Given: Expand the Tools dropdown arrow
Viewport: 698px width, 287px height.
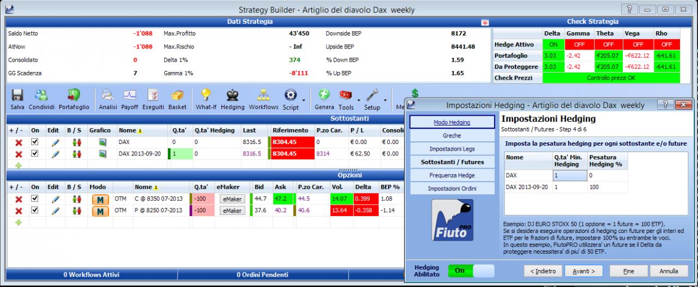Looking at the screenshot, I should click(359, 100).
